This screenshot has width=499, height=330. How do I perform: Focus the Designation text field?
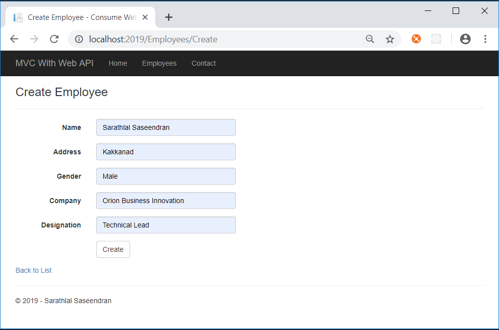coord(166,225)
